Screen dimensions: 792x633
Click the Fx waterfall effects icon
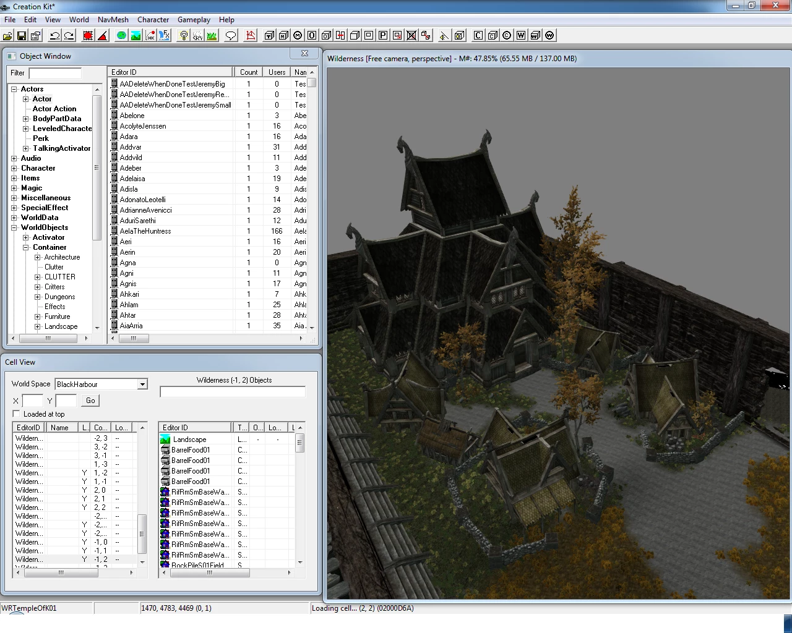click(164, 36)
